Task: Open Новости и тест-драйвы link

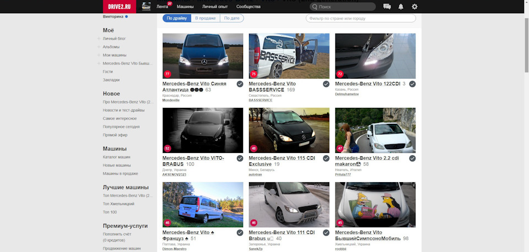Action: click(x=124, y=110)
